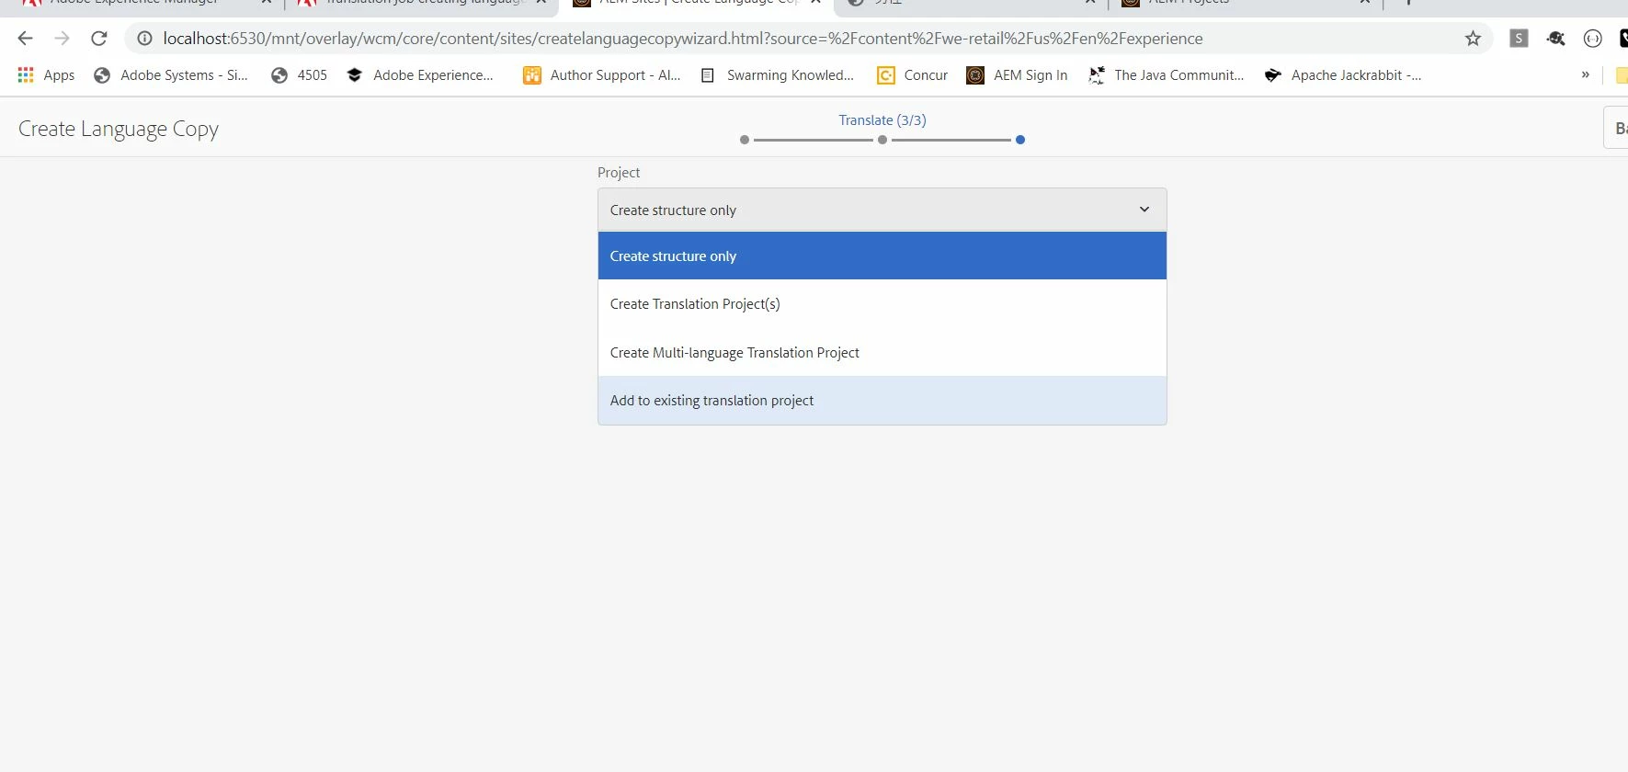This screenshot has height=772, width=1628.
Task: Collapse the Project dropdown
Action: click(882, 210)
